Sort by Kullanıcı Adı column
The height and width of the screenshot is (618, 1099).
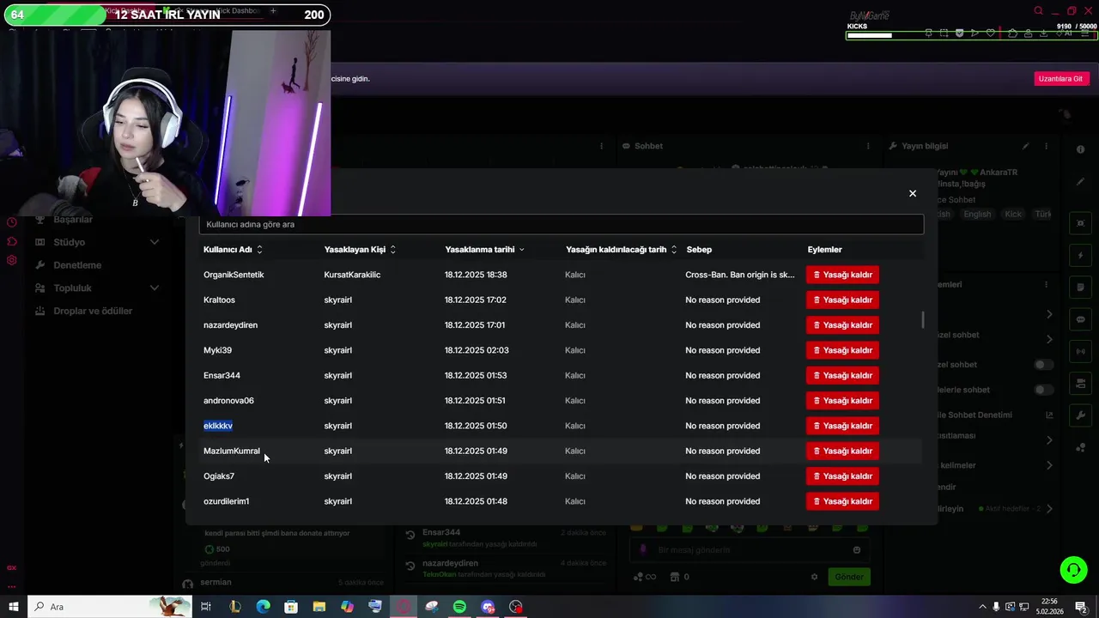click(x=233, y=250)
